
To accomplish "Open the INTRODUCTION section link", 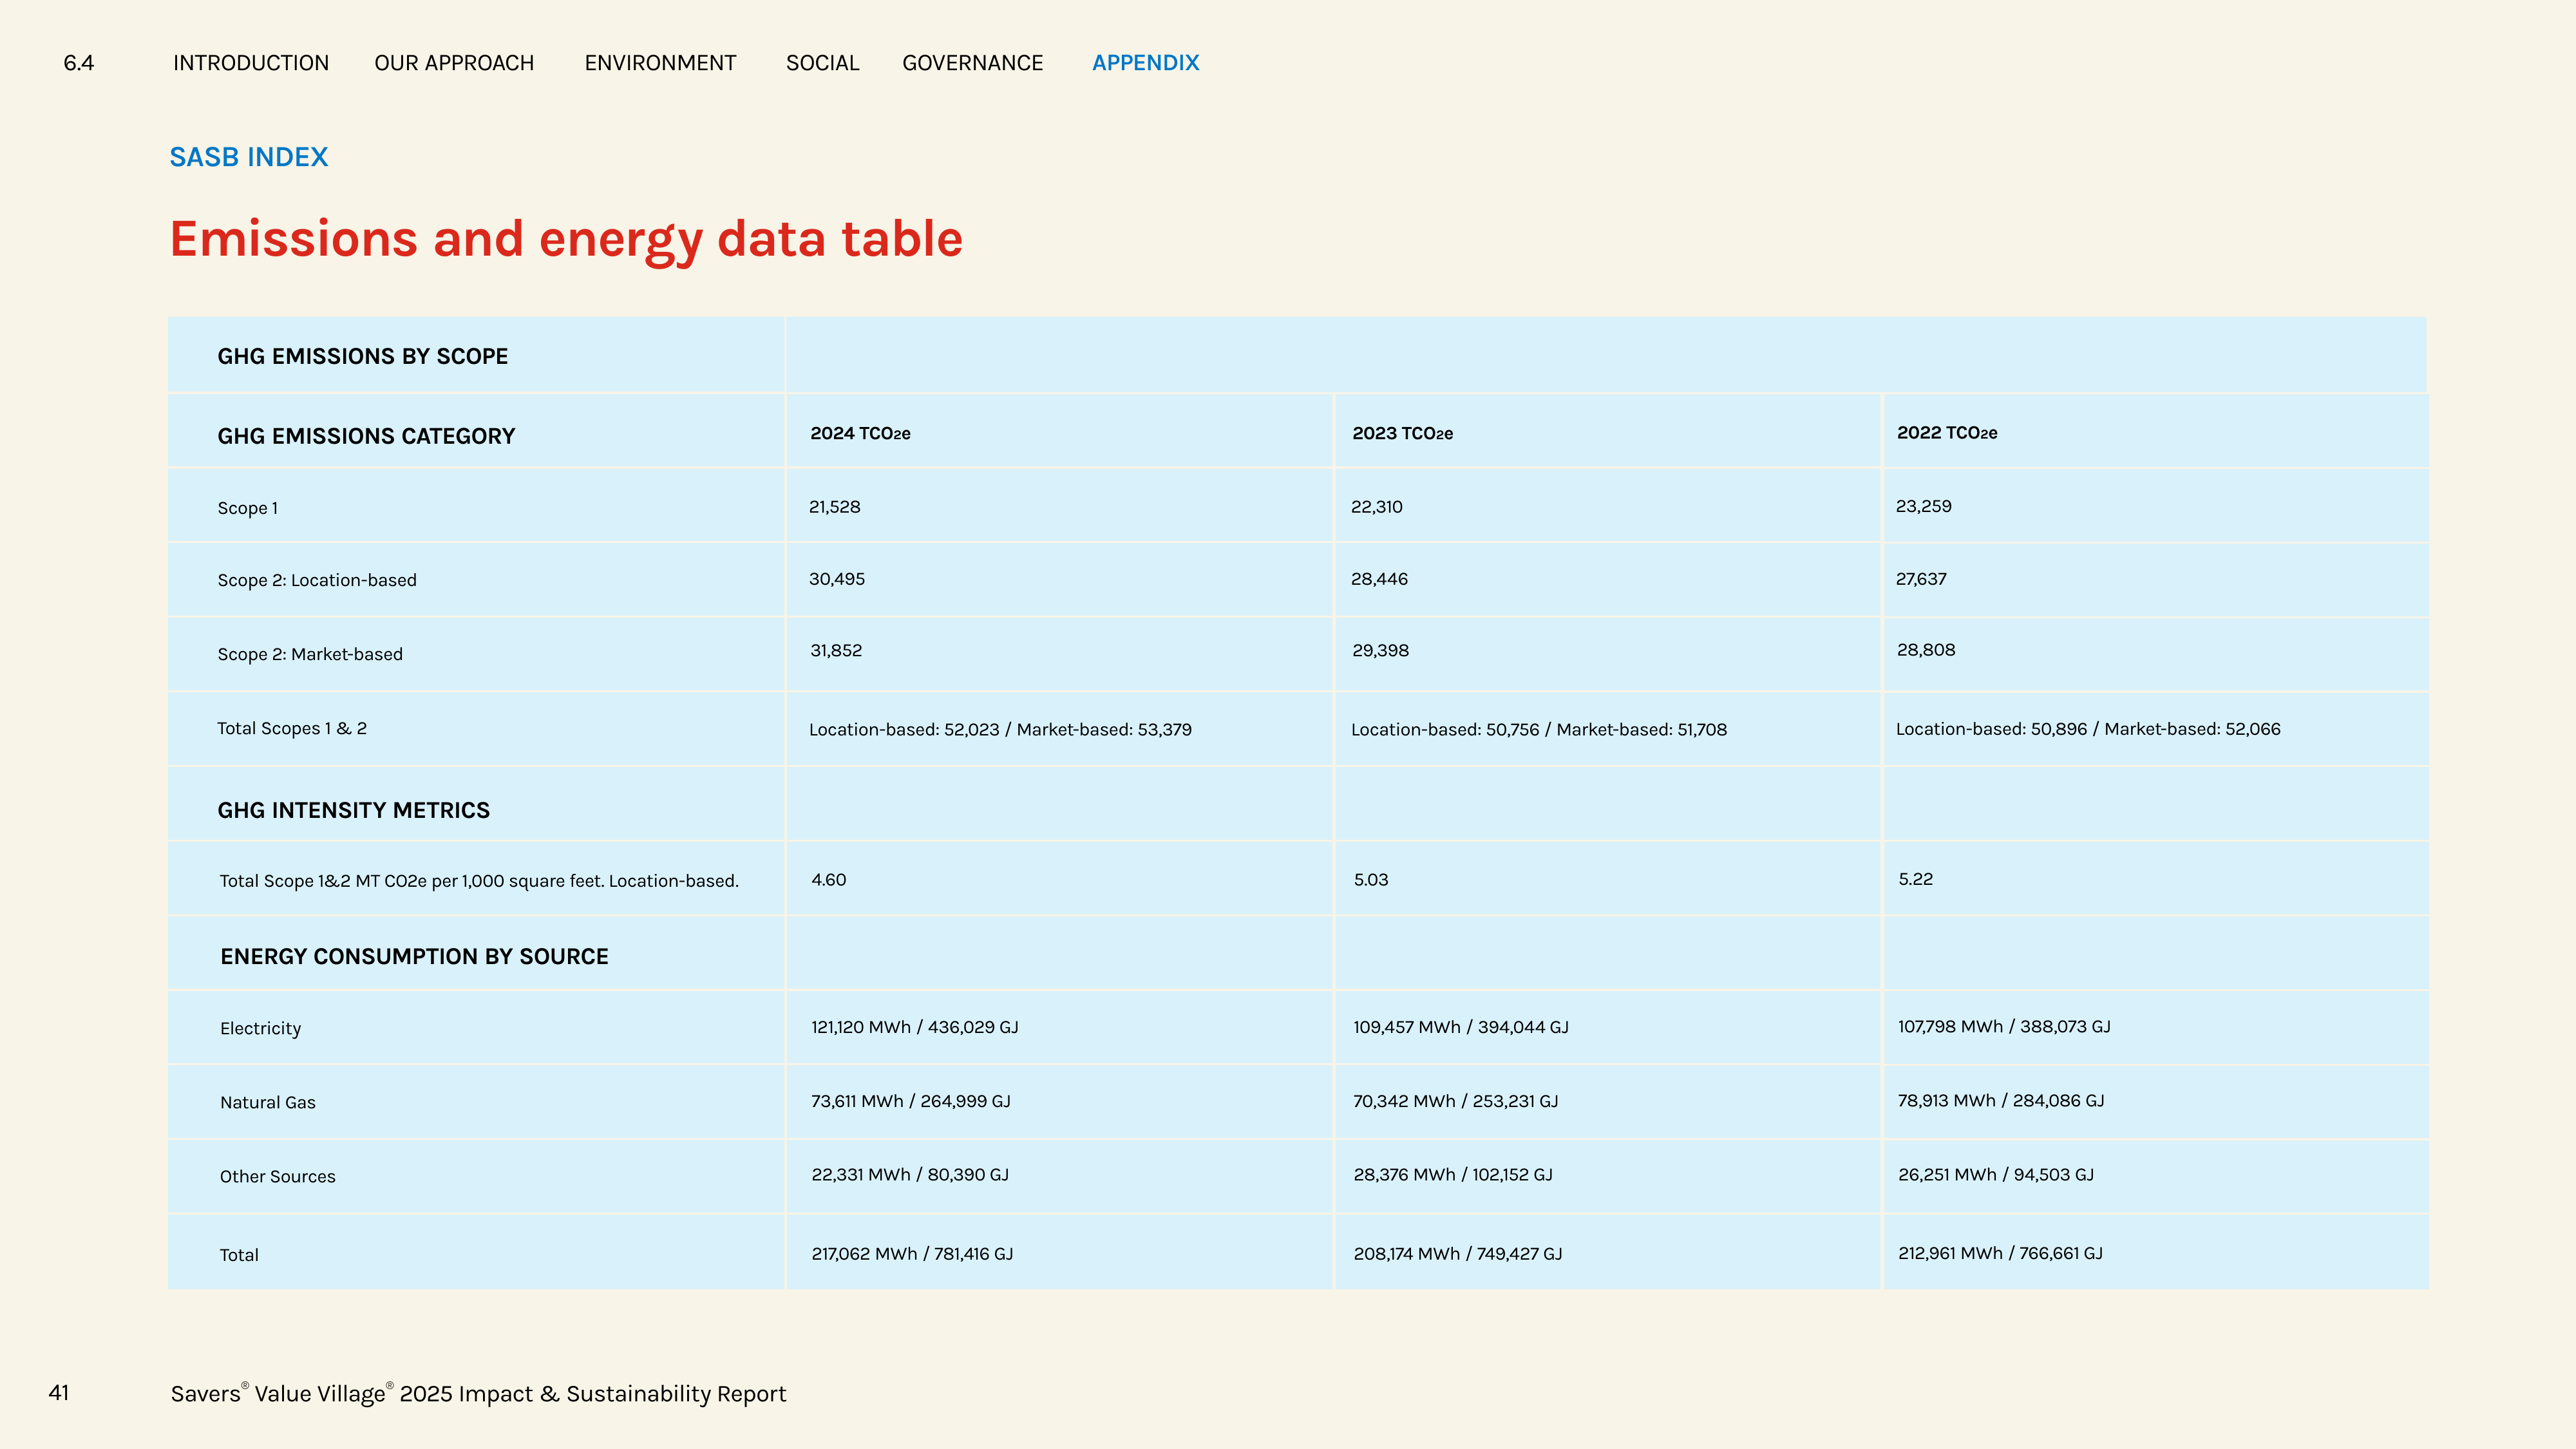I will coord(251,63).
